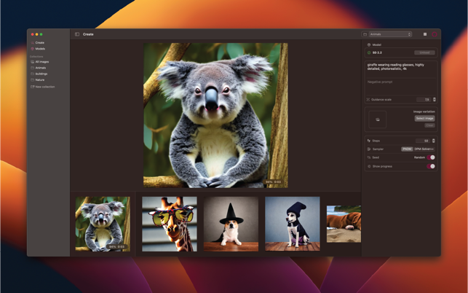The width and height of the screenshot is (468, 293).
Task: Click the Sampler icon in settings
Action: coord(369,149)
